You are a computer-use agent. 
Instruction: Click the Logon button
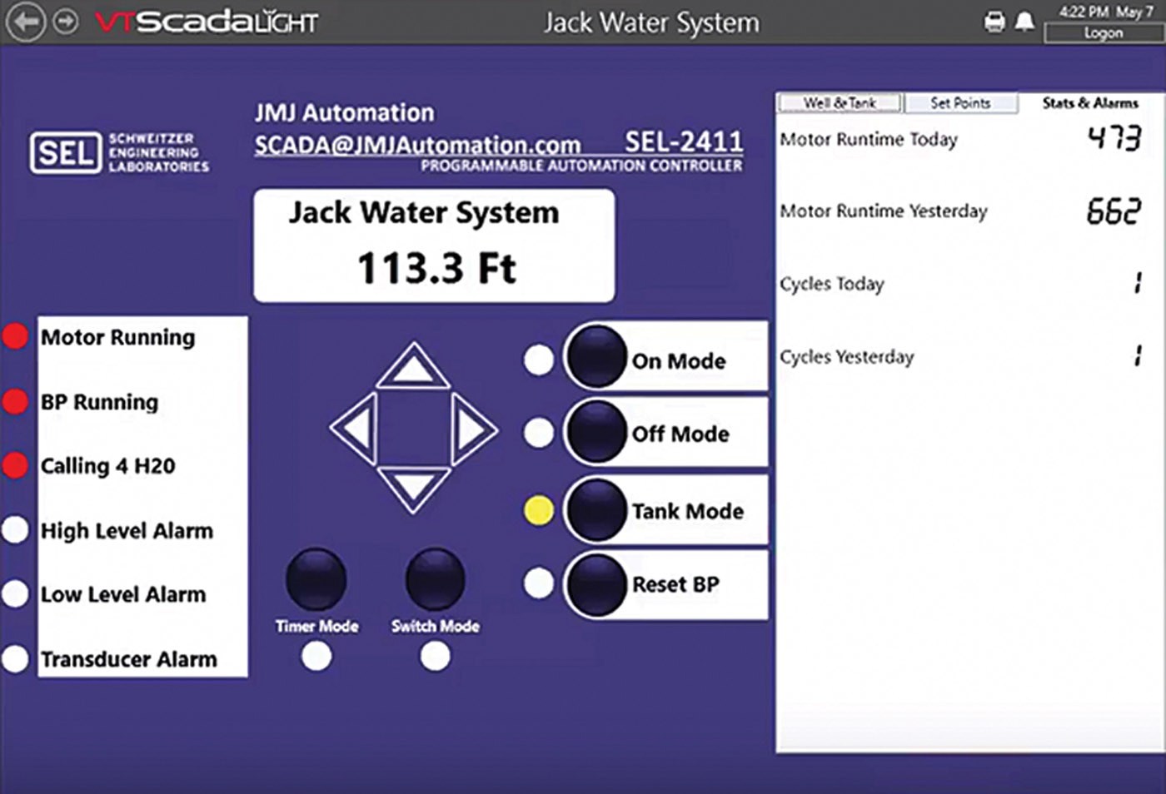[x=1103, y=33]
